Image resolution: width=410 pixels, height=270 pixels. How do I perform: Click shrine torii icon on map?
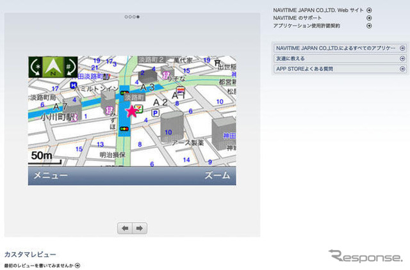point(217,63)
